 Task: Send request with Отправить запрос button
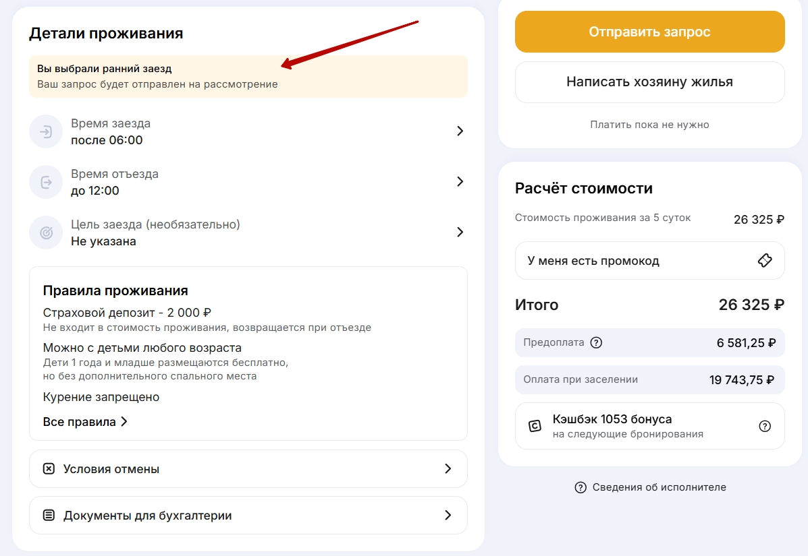(650, 32)
